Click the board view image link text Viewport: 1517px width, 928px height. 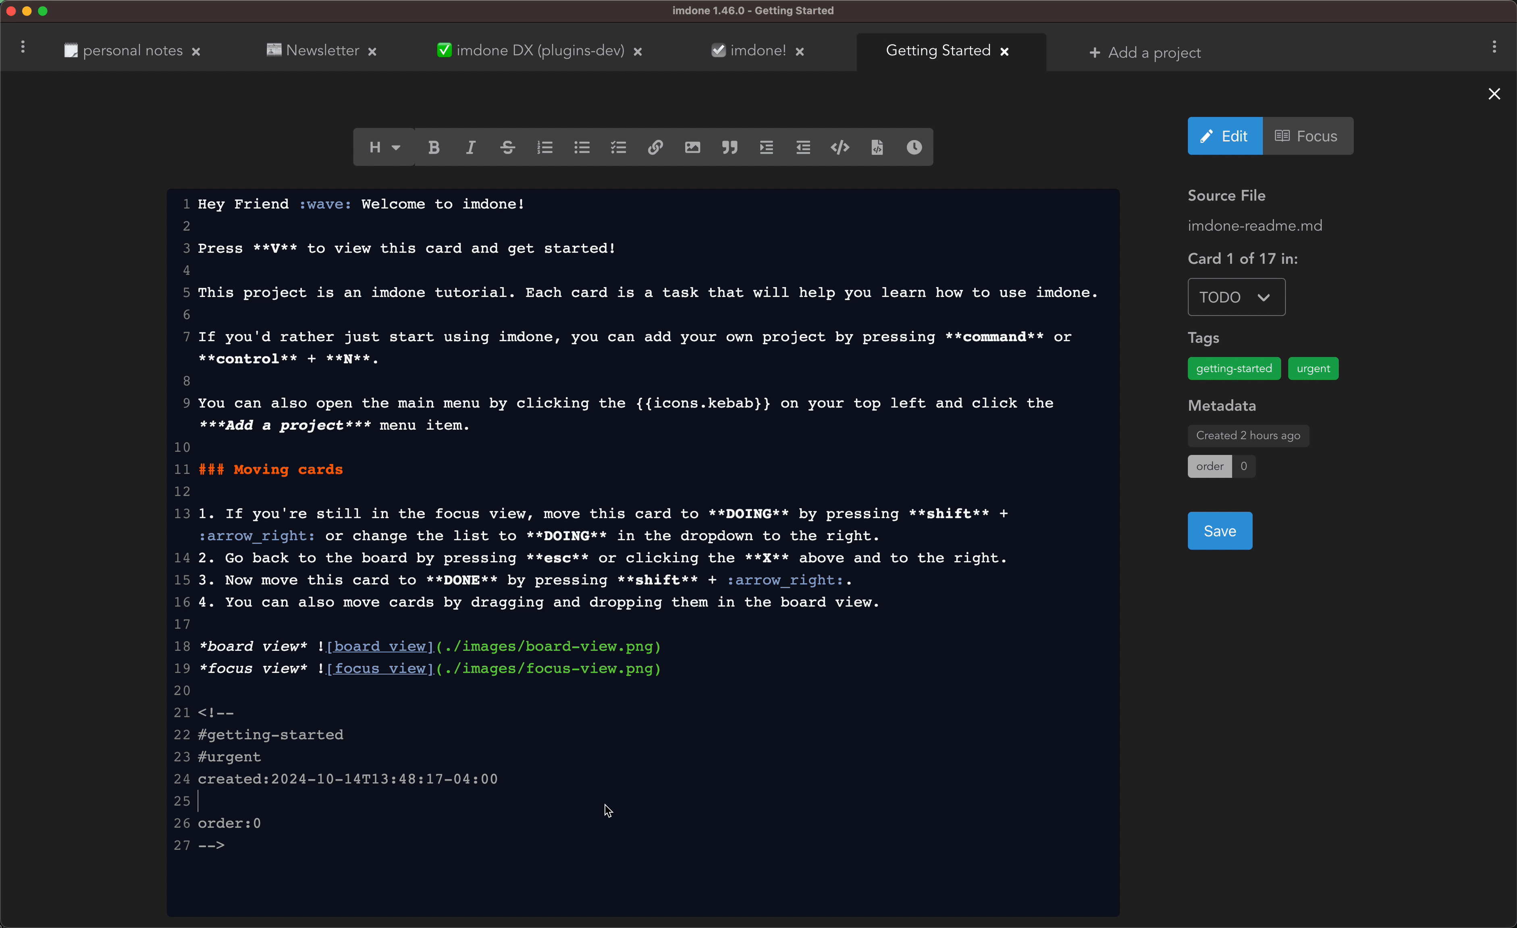click(x=380, y=647)
